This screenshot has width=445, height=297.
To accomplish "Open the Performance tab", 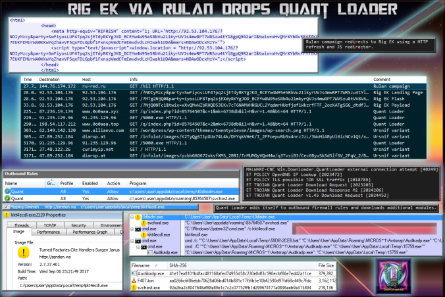I will pyautogui.click(x=49, y=232).
